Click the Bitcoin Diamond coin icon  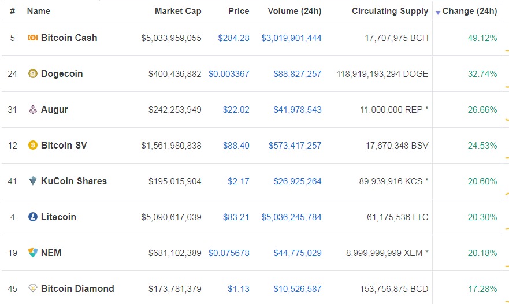click(x=33, y=289)
